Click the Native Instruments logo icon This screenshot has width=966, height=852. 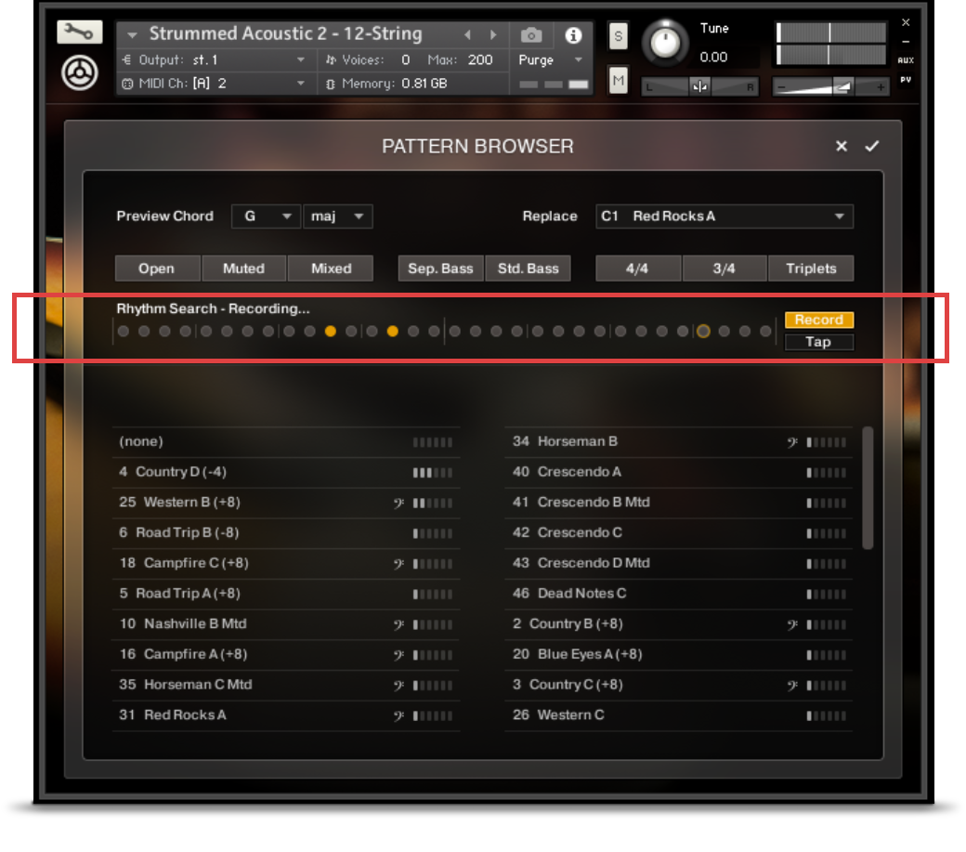pyautogui.click(x=80, y=72)
